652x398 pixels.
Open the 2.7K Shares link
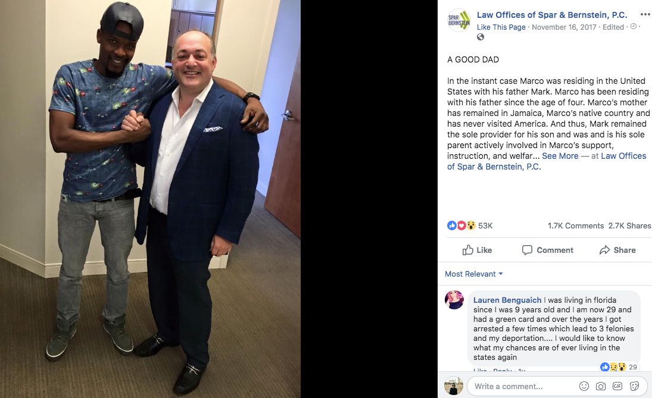[x=629, y=225]
